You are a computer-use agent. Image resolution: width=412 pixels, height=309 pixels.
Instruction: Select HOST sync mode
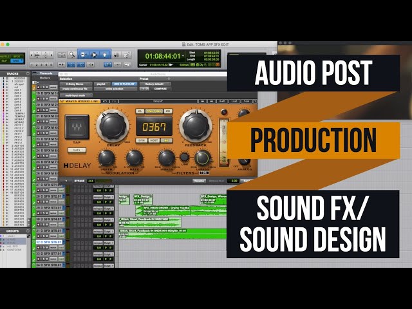[x=154, y=140]
